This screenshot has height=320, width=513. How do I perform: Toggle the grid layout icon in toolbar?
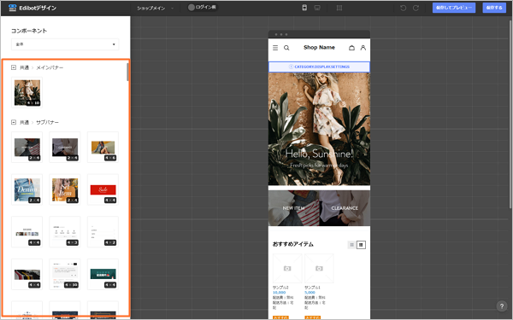(x=339, y=8)
